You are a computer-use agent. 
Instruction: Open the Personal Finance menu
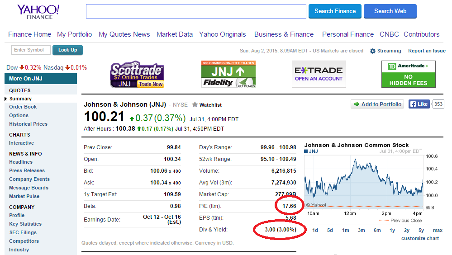pos(348,34)
